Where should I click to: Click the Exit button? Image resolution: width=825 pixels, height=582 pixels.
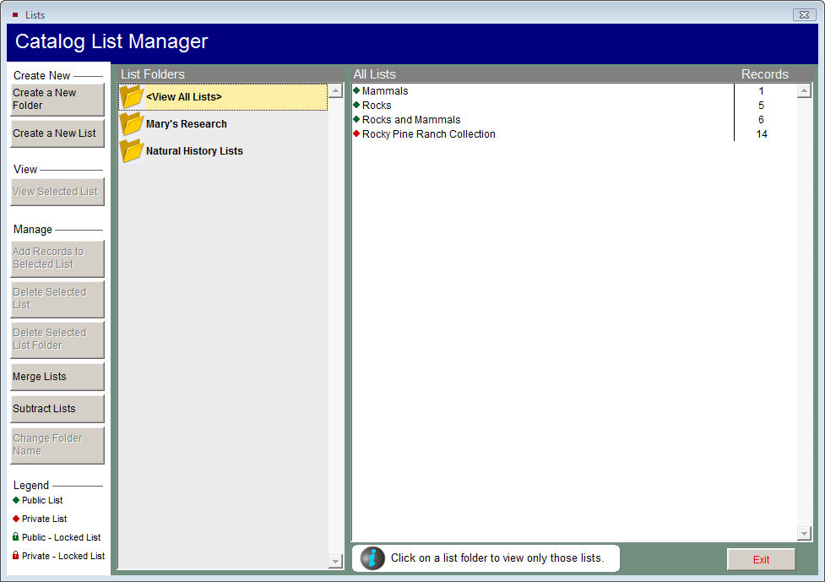point(760,559)
